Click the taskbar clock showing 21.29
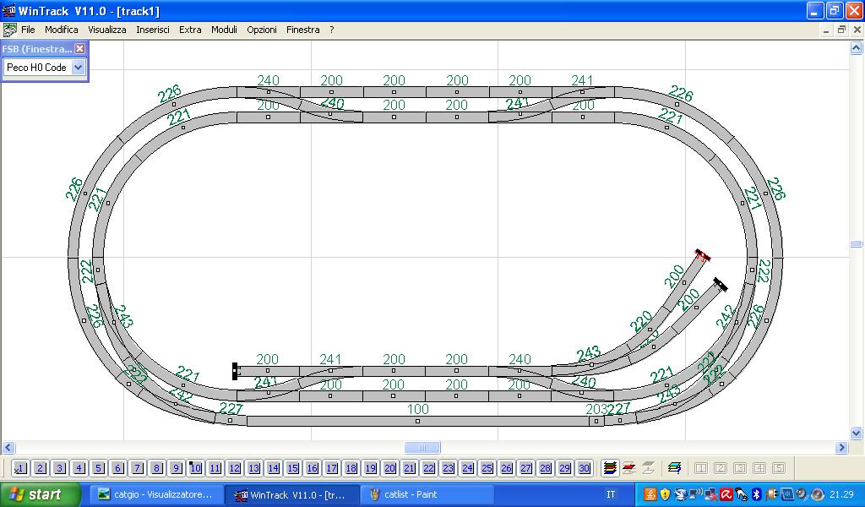The height and width of the screenshot is (507, 865). tap(841, 494)
